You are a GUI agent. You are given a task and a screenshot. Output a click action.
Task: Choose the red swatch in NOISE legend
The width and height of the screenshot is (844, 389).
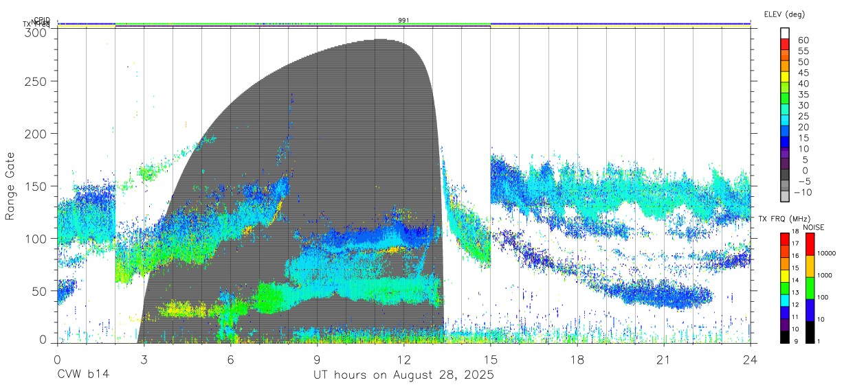point(810,244)
